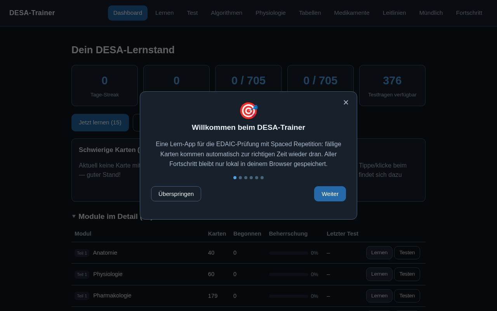Image resolution: width=497 pixels, height=311 pixels.
Task: Click the Karten column header
Action: pyautogui.click(x=217, y=234)
